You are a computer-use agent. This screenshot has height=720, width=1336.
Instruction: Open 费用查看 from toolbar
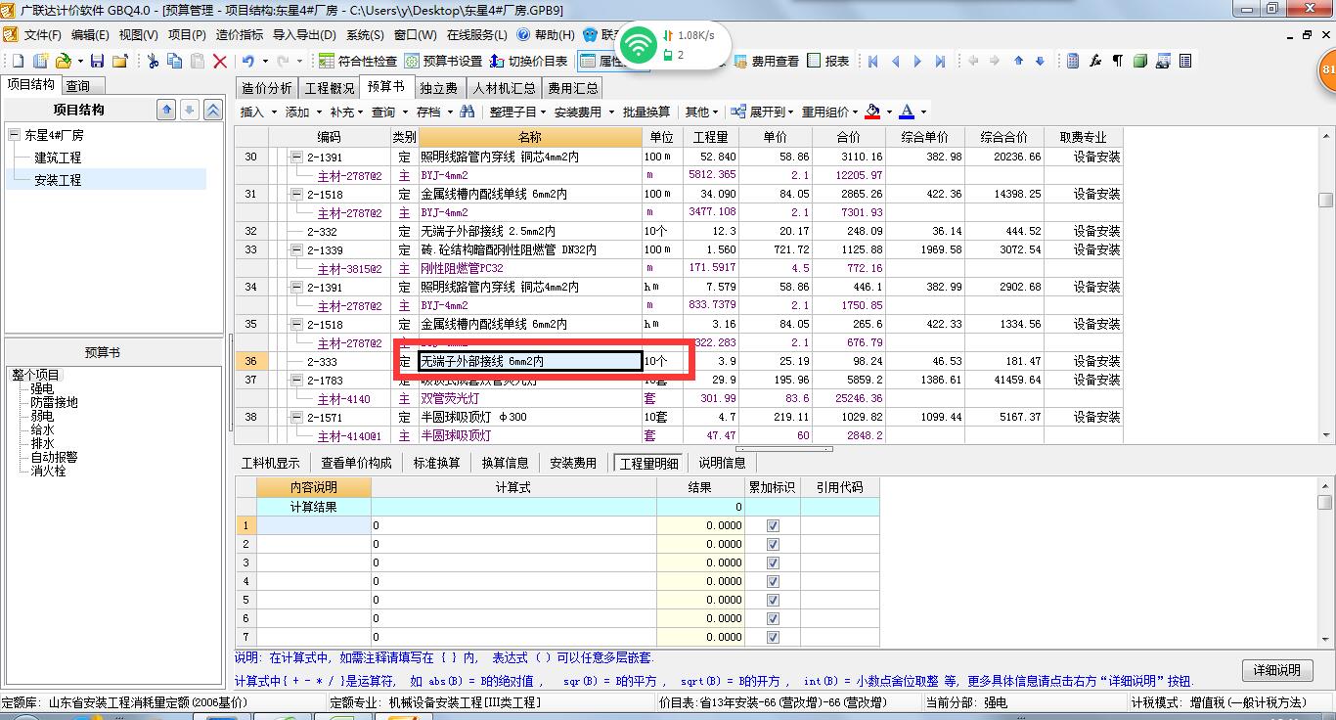(767, 61)
